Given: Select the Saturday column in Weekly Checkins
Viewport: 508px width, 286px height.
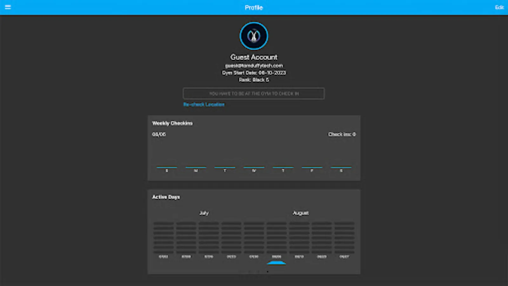Looking at the screenshot, I should click(x=341, y=168).
